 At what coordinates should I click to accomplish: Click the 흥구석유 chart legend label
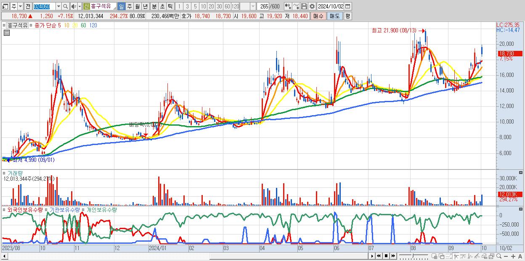18,25
